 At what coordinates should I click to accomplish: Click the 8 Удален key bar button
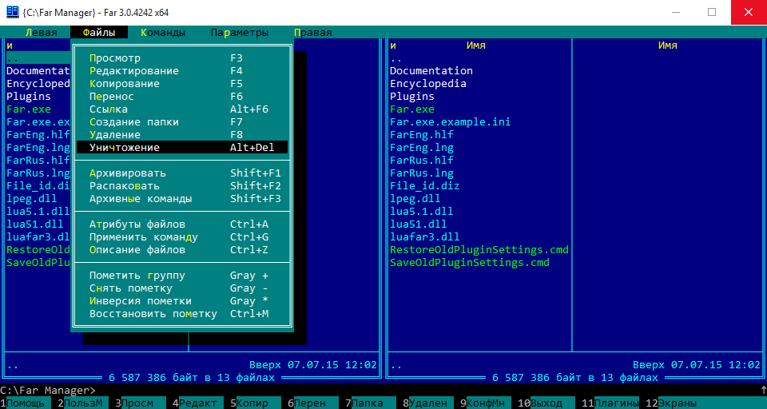[428, 403]
